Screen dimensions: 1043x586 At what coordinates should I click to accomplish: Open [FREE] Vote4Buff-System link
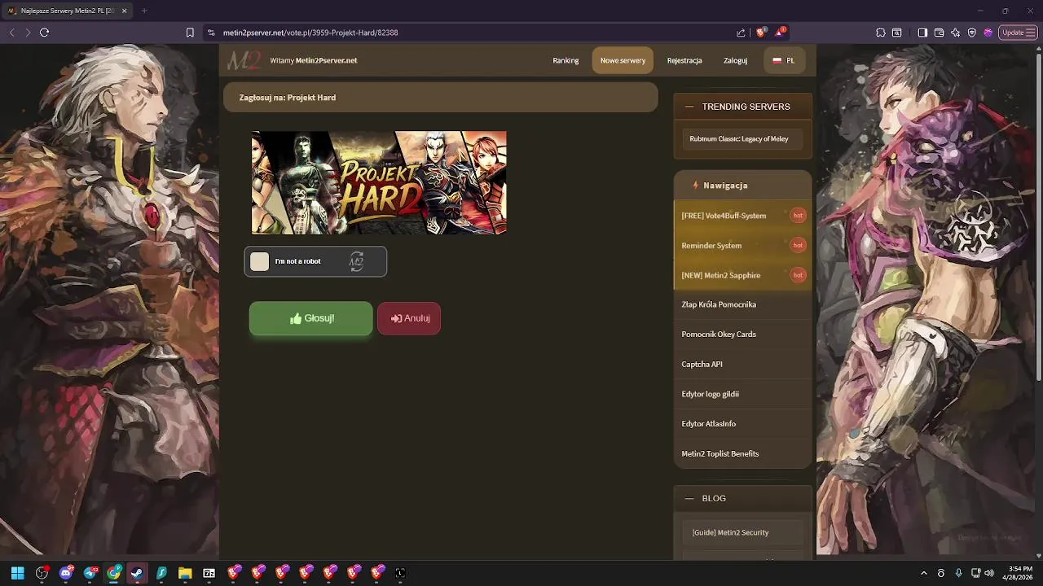point(724,216)
